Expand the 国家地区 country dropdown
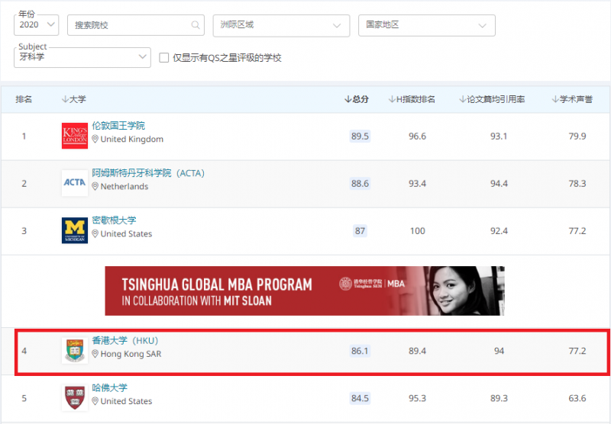 click(427, 26)
